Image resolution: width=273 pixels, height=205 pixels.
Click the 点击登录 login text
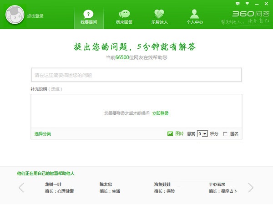point(35,16)
